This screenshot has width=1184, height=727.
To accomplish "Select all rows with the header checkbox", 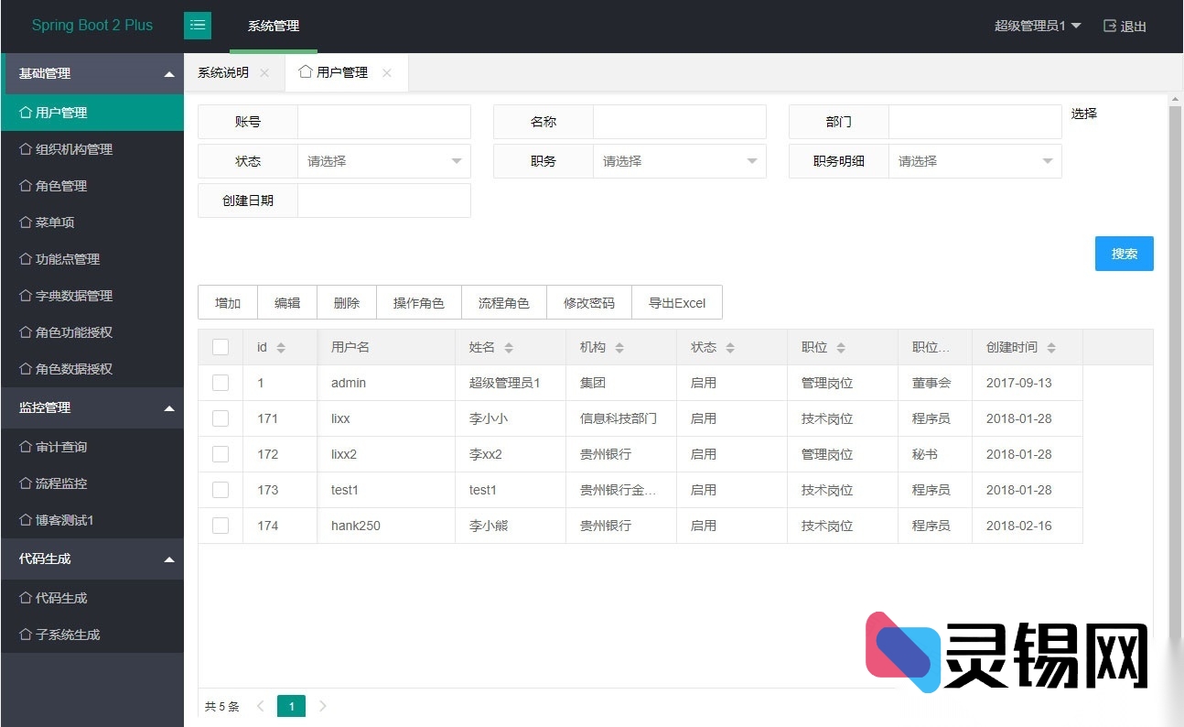I will point(220,347).
